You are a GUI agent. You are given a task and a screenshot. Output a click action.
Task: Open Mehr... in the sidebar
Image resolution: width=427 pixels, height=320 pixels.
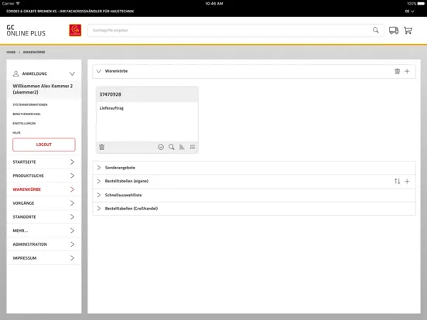[43, 230]
